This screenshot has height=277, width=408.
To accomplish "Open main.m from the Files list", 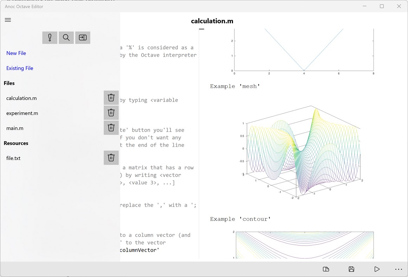I will coord(15,128).
